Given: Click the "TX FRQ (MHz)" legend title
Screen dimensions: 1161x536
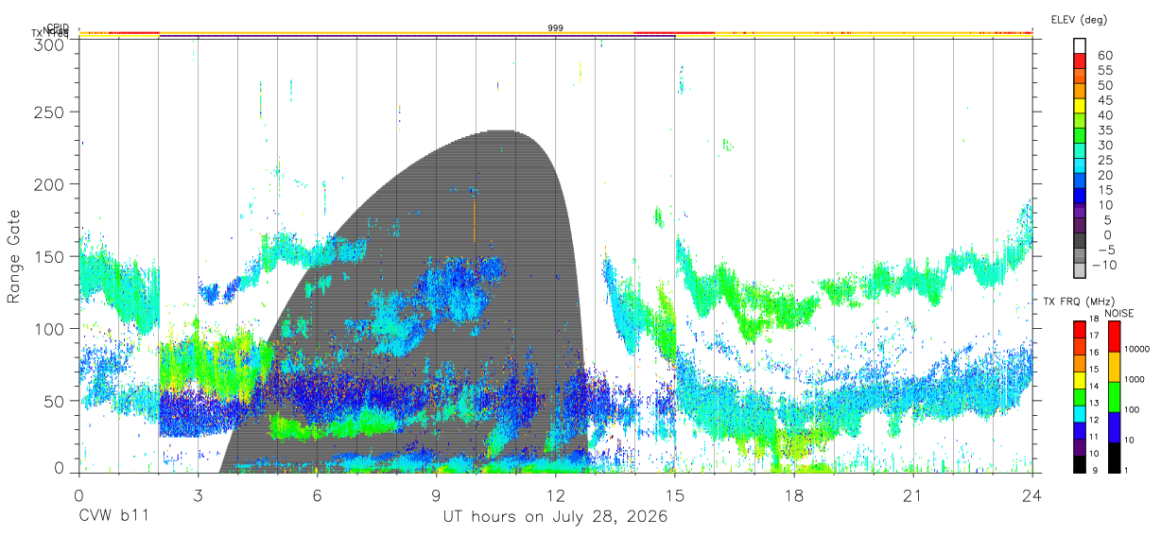Looking at the screenshot, I should coord(1077,302).
